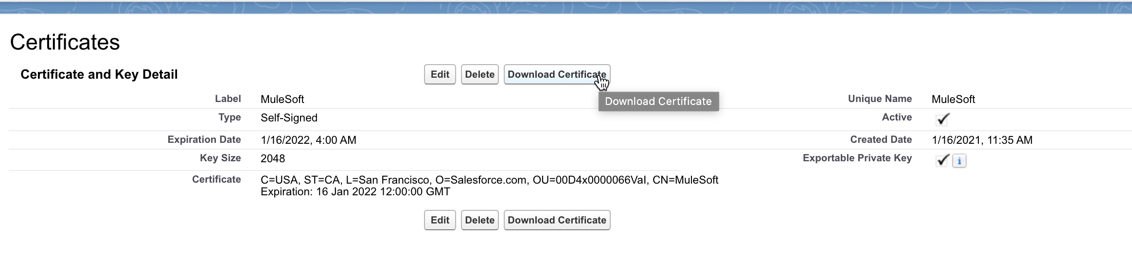The width and height of the screenshot is (1132, 273).
Task: Click the Expiration Date value 1/16/2022, 4:00 AM
Action: [308, 140]
